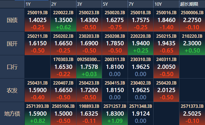Click the 240311.IB cell at 2.0050
This screenshot has width=205, height=125.
pos(166,67)
